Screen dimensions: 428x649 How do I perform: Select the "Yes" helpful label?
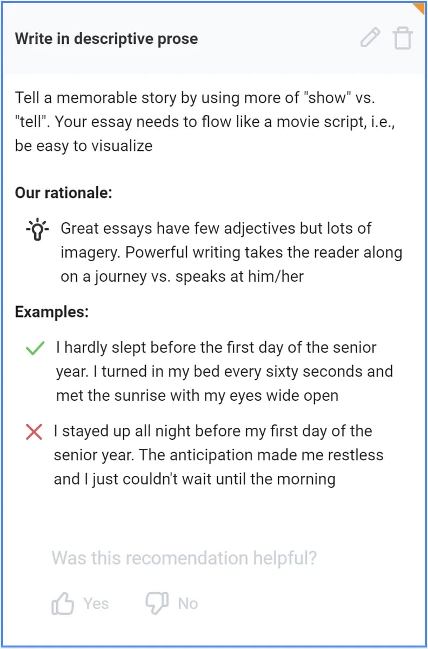(96, 603)
